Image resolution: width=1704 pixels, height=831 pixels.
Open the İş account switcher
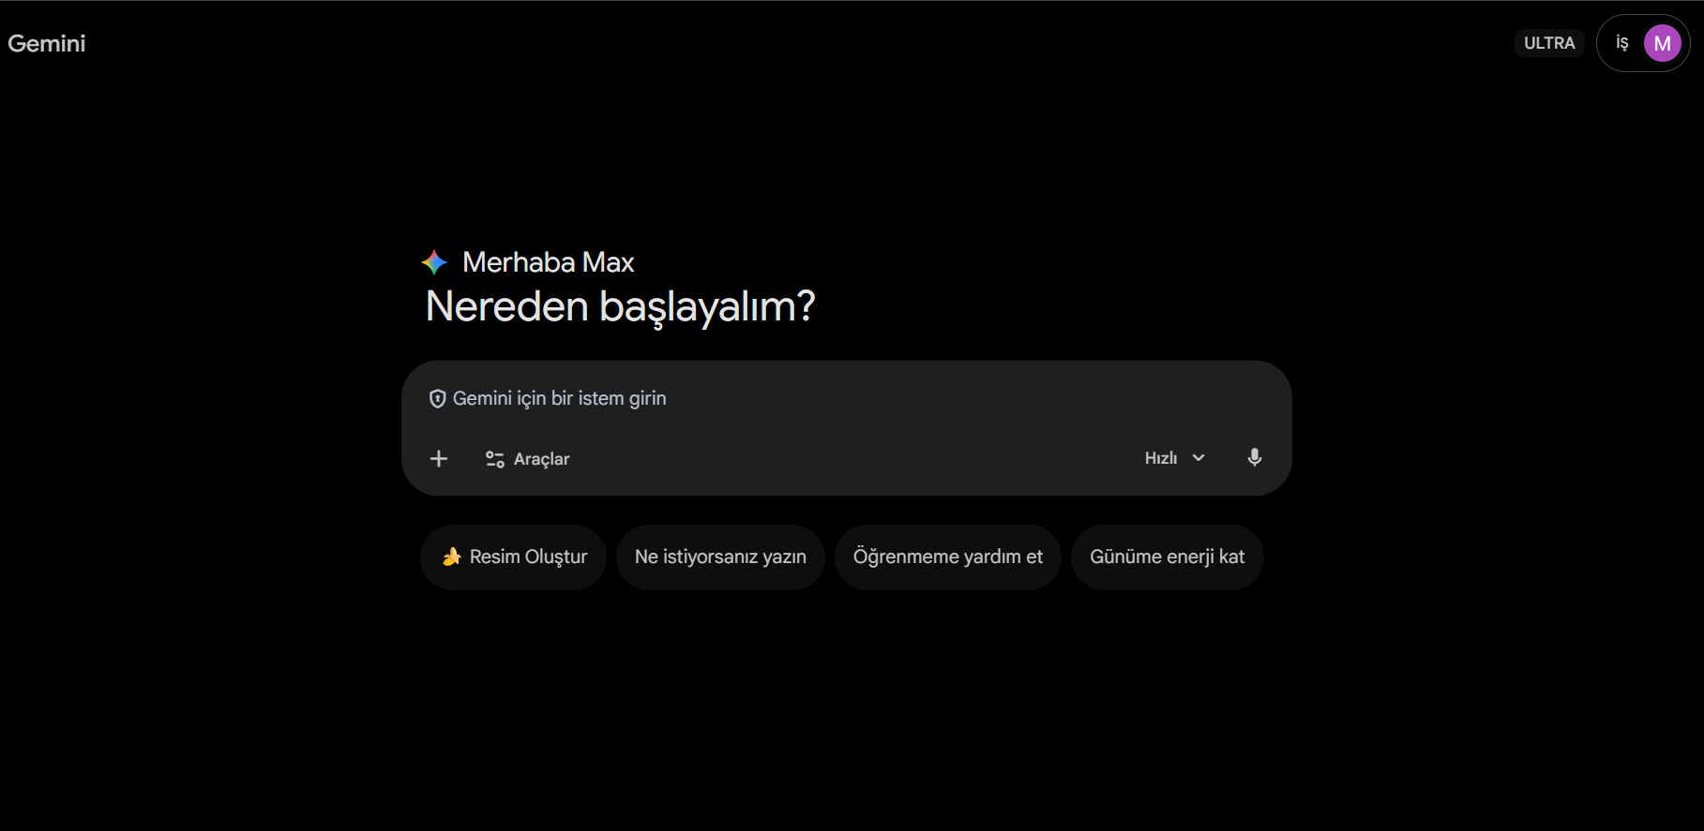click(x=1621, y=43)
